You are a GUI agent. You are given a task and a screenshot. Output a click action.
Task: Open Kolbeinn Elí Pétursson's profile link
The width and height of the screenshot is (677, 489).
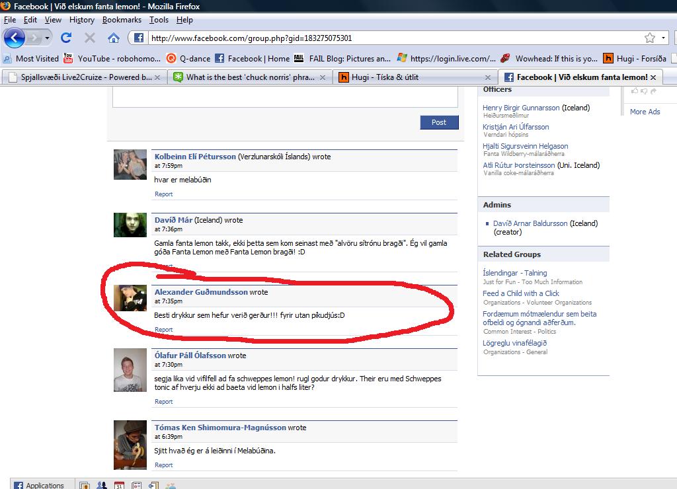pos(195,157)
